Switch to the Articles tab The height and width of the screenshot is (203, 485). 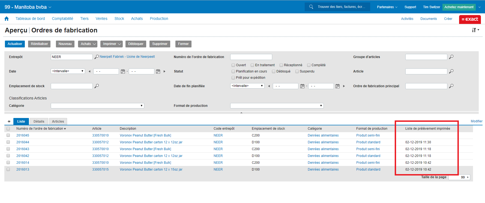58,122
